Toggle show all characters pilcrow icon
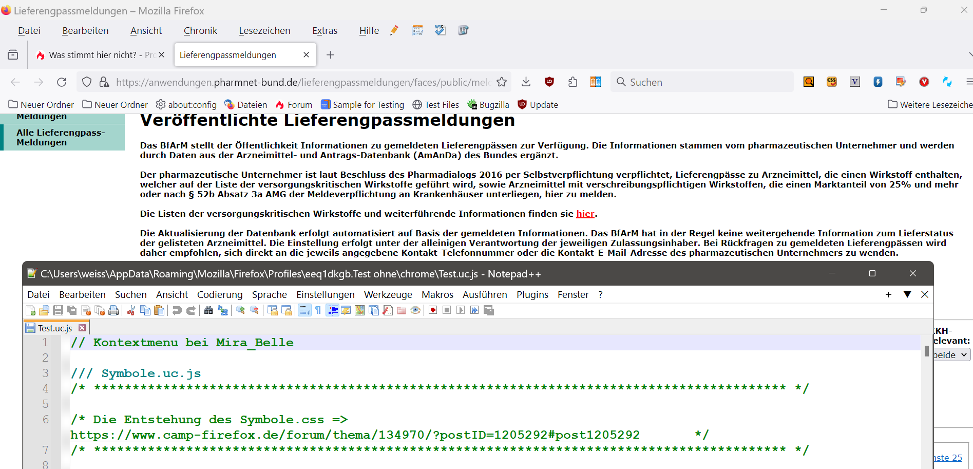The width and height of the screenshot is (973, 469). (318, 310)
